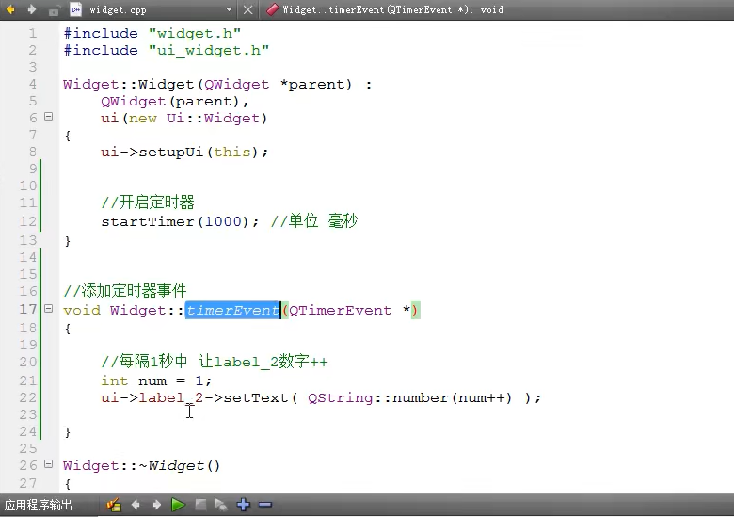Click QString::number in line 22
This screenshot has height=517, width=734.
tap(377, 398)
